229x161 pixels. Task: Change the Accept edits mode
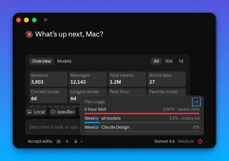click(40, 141)
